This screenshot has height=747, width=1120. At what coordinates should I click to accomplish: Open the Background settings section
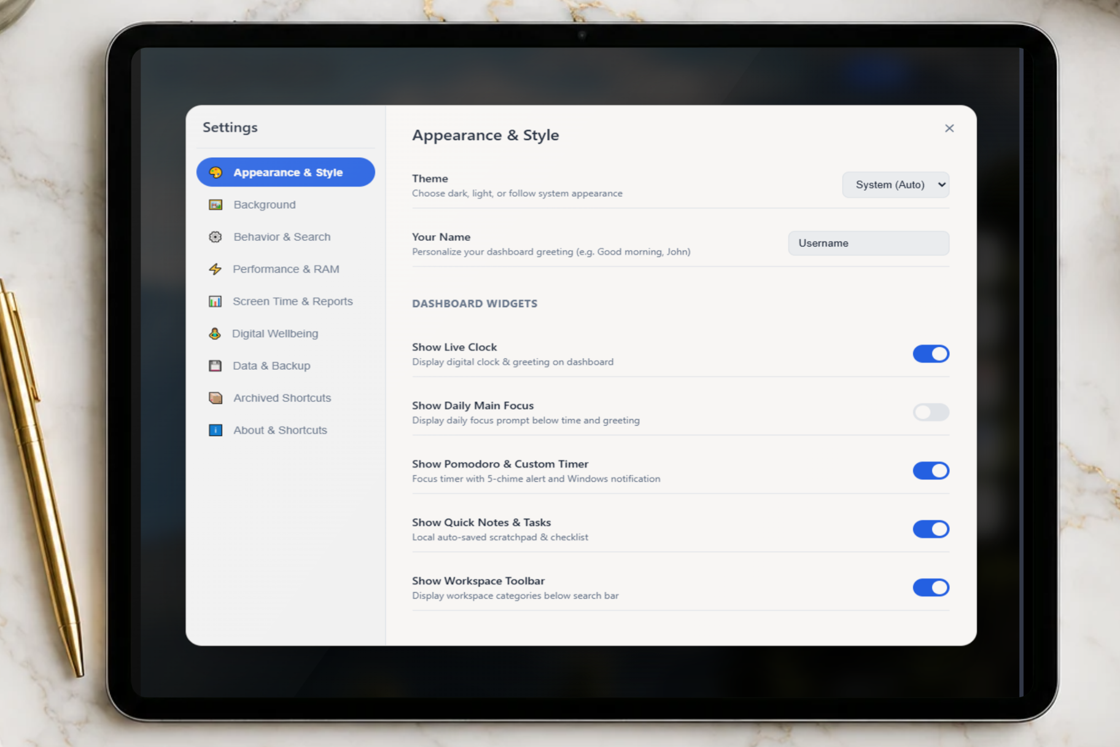click(x=286, y=205)
